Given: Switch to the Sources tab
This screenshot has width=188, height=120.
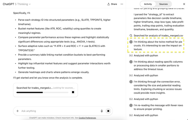Looking at the screenshot, I should [x=163, y=4].
